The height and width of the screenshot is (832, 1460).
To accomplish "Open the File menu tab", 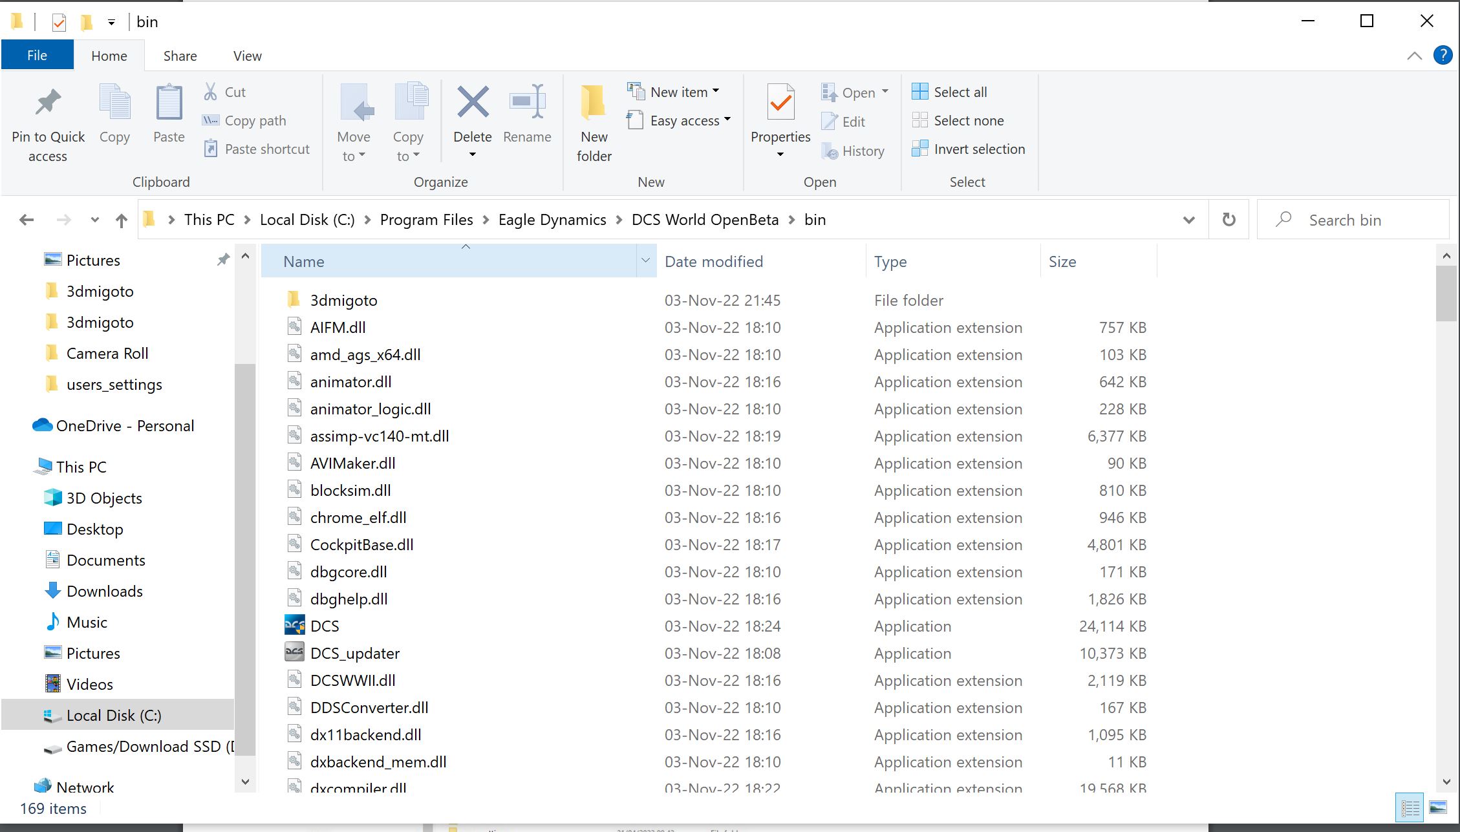I will (x=37, y=56).
